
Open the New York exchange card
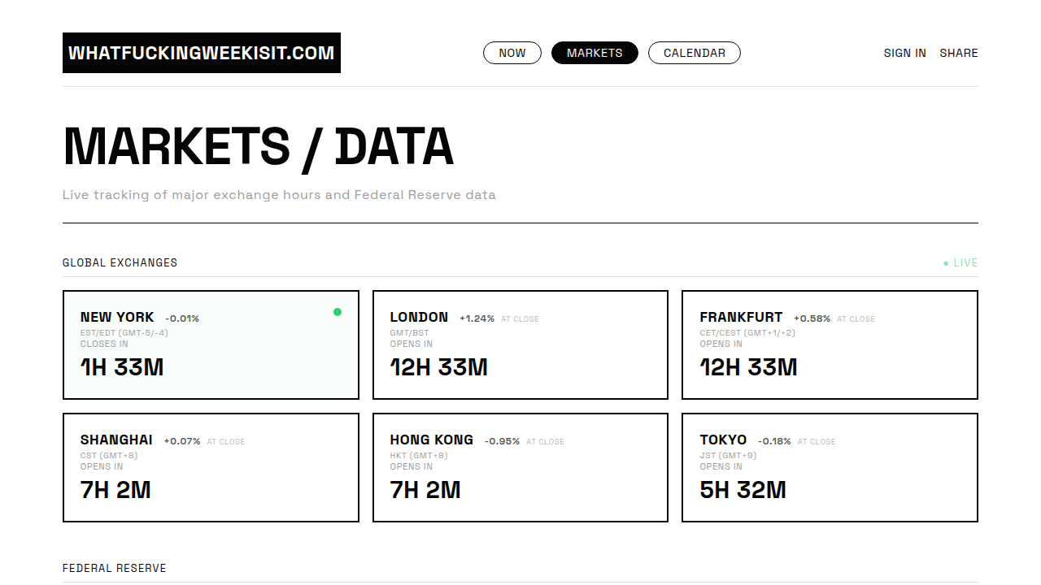point(211,344)
